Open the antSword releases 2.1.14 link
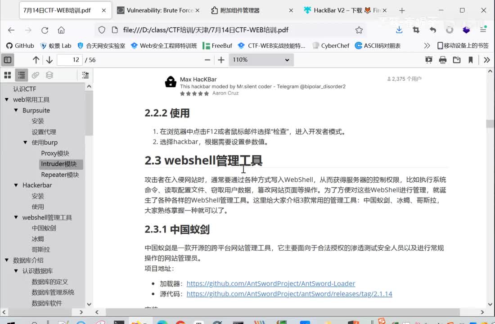This screenshot has height=324, width=495. tap(289, 294)
